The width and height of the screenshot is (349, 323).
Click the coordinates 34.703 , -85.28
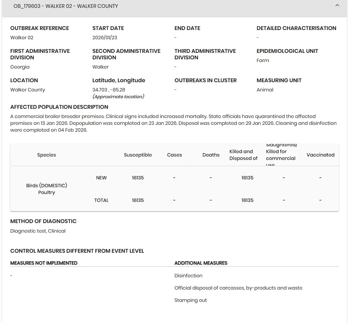click(x=109, y=90)
